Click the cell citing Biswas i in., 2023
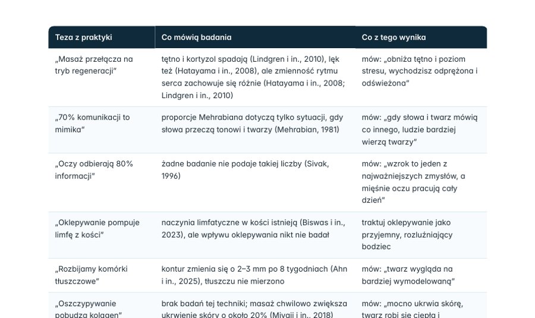This screenshot has height=318, width=535. point(255,235)
